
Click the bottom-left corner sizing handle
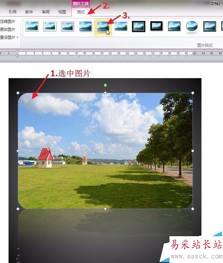pos(18,209)
